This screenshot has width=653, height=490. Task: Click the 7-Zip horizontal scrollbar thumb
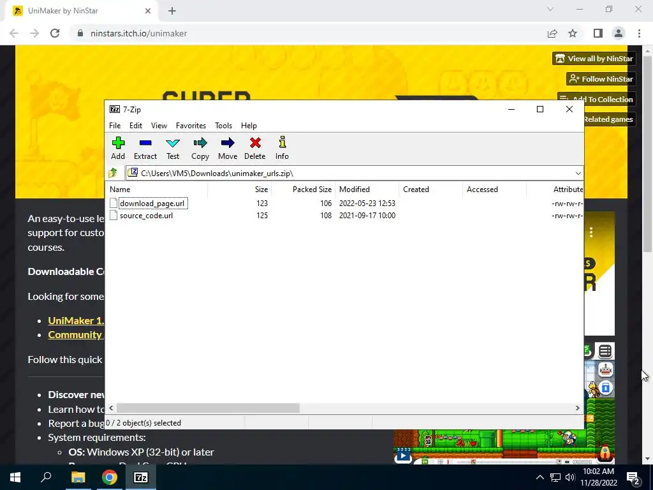(x=208, y=408)
